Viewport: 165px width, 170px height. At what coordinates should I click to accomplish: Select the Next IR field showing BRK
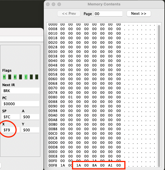pos(20,91)
